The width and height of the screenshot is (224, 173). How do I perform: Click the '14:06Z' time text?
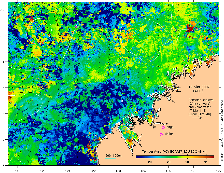(198, 91)
